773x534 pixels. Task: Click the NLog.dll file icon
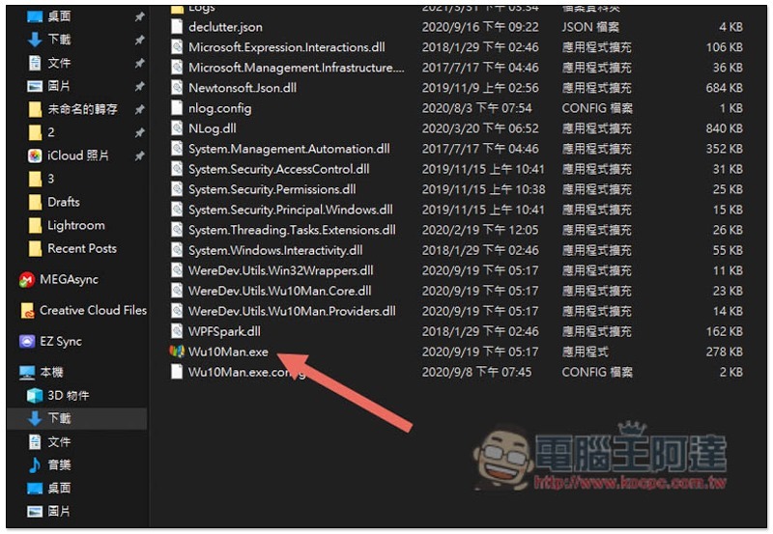[x=177, y=128]
